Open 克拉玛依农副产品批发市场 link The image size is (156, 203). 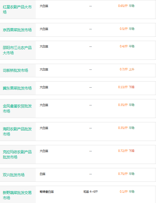(17, 154)
